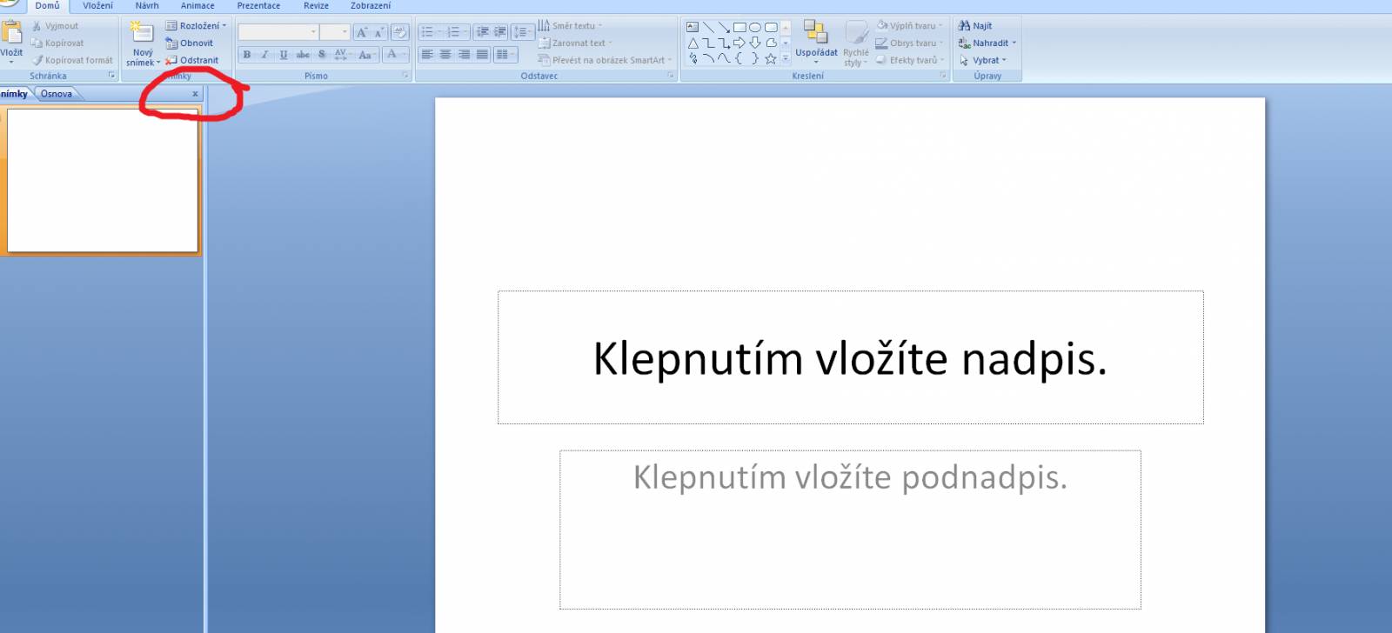Select the Text Box shape in gallery
Viewport: 1392px width, 633px height.
(x=693, y=27)
